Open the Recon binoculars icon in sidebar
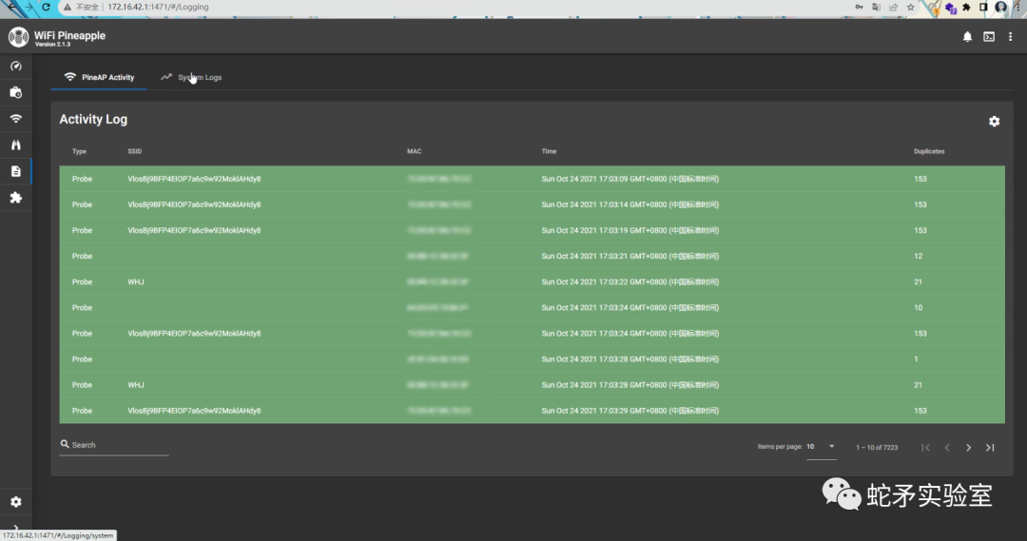Screen dimensions: 1027x541 click(16, 145)
